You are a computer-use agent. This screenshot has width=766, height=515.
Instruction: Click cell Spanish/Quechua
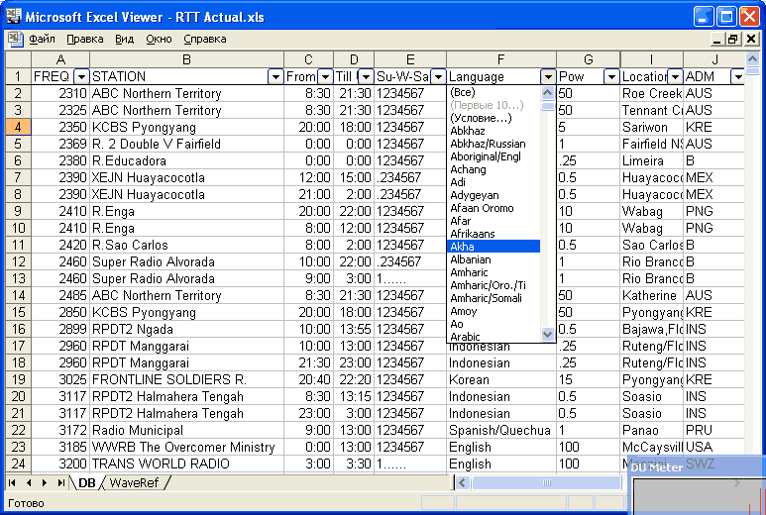[501, 430]
